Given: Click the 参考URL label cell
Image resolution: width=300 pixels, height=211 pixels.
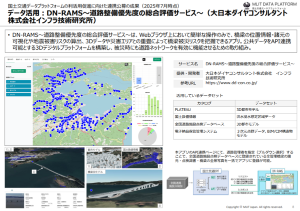Looking at the screenshot, I should (x=188, y=83).
